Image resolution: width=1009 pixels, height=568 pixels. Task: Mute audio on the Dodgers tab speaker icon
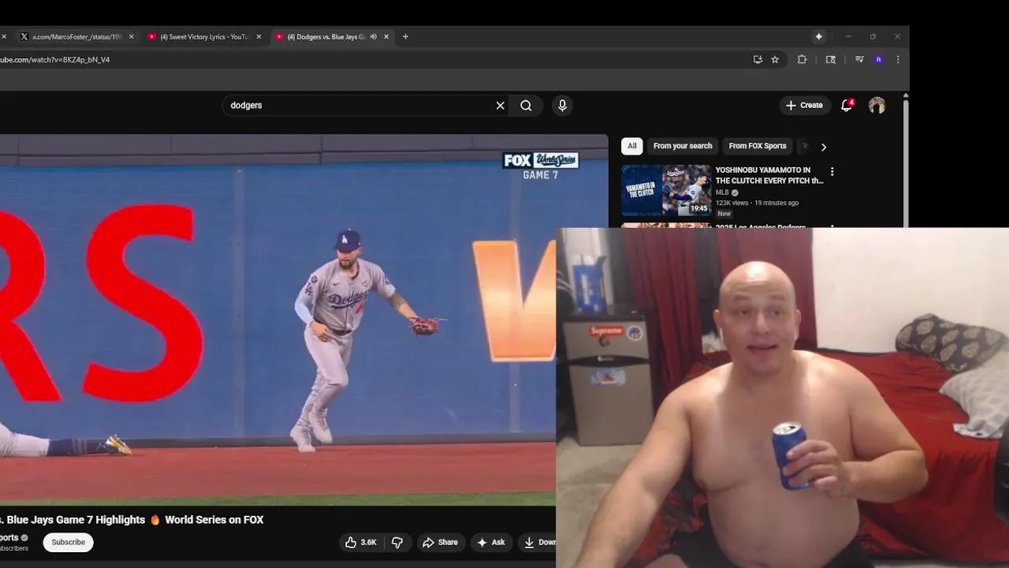(x=374, y=36)
